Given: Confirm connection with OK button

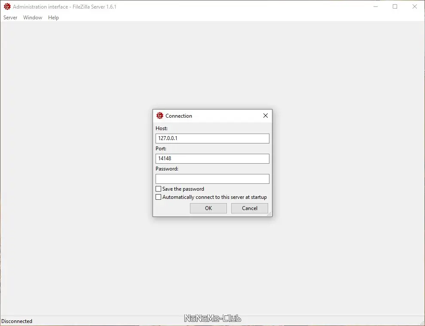Looking at the screenshot, I should [x=208, y=208].
